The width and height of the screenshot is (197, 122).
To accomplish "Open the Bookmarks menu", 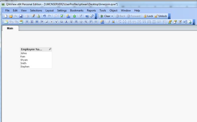I will click(x=77, y=11).
